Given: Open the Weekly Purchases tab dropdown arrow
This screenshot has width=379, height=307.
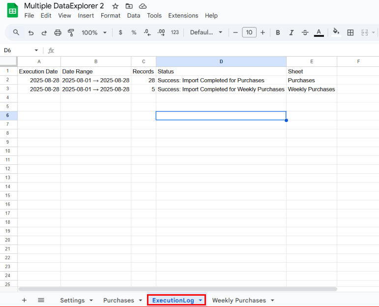Looking at the screenshot, I should 272,300.
